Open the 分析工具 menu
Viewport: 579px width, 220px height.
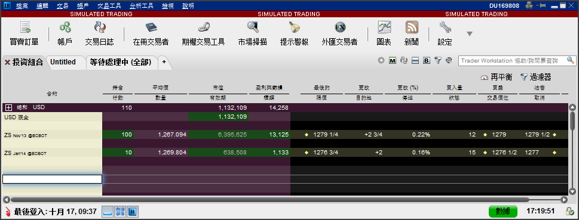pyautogui.click(x=141, y=6)
